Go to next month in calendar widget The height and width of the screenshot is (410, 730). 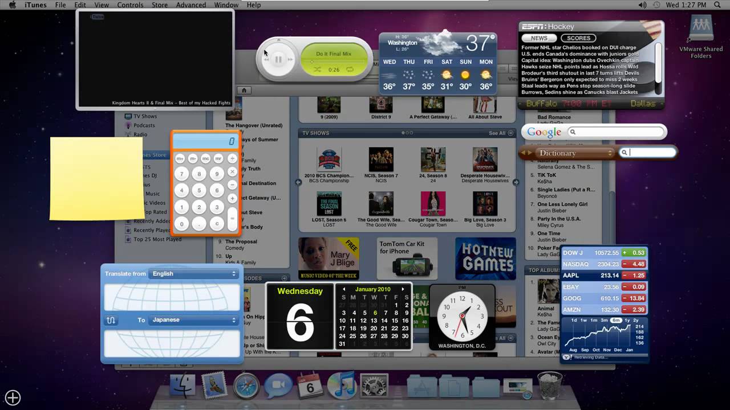coord(403,289)
